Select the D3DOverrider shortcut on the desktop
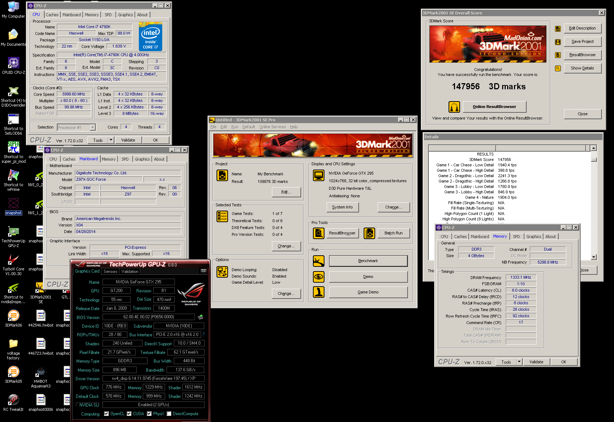The width and height of the screenshot is (614, 422). tap(13, 96)
